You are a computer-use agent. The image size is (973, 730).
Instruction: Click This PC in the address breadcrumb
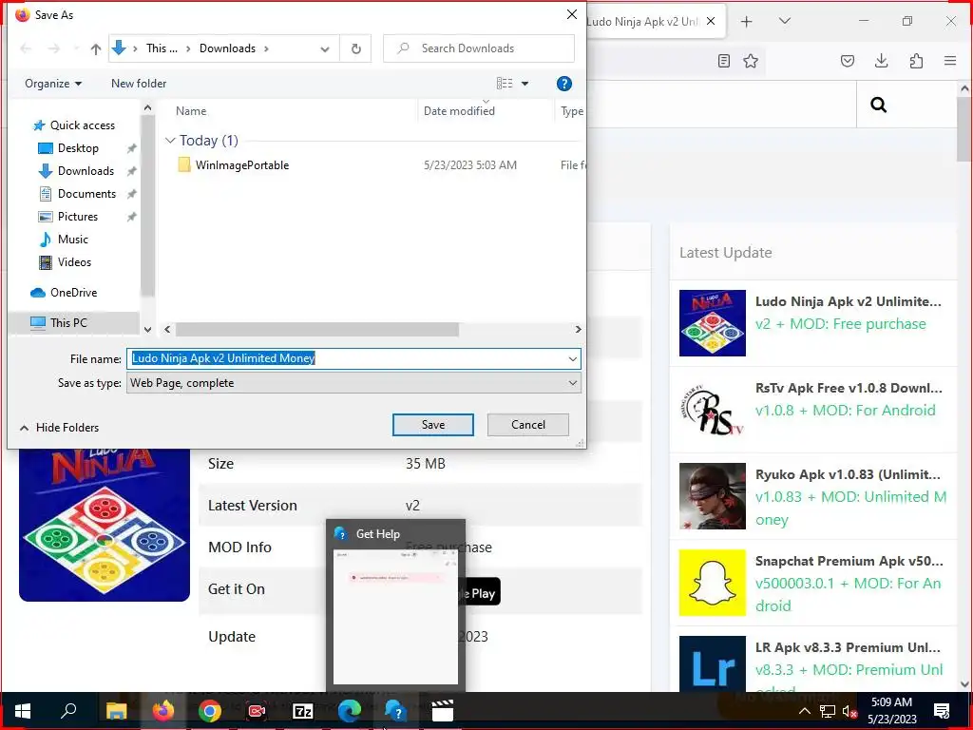[x=162, y=48]
